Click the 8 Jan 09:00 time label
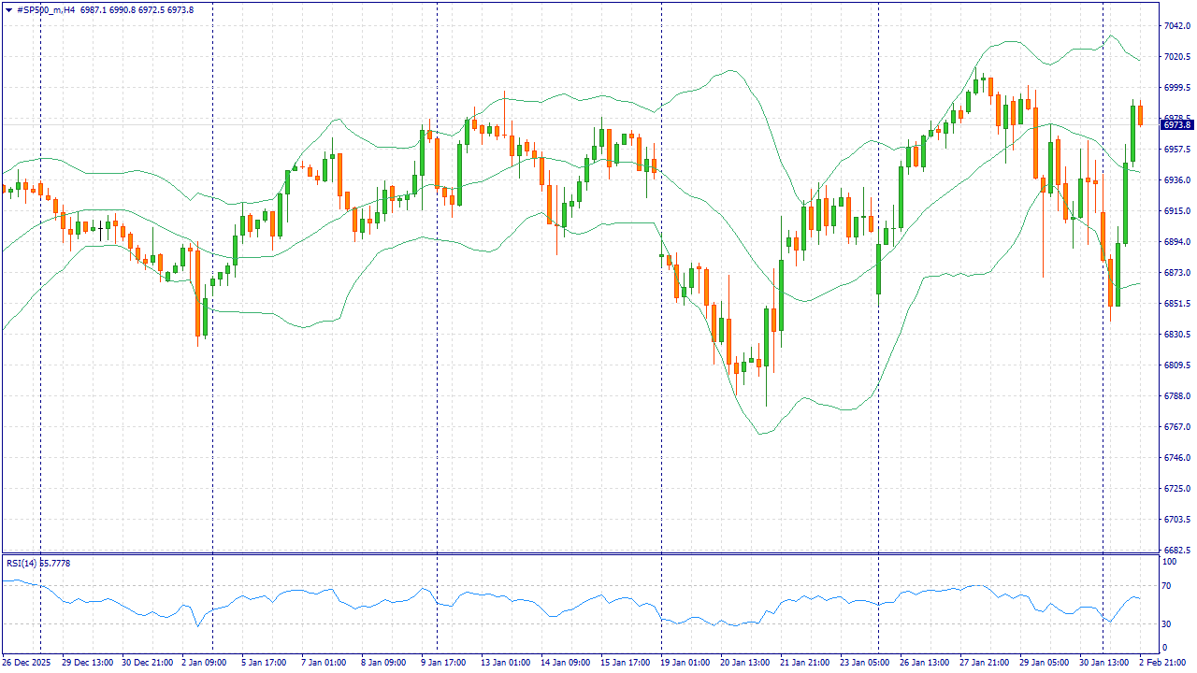The height and width of the screenshot is (673, 1197). 383,663
